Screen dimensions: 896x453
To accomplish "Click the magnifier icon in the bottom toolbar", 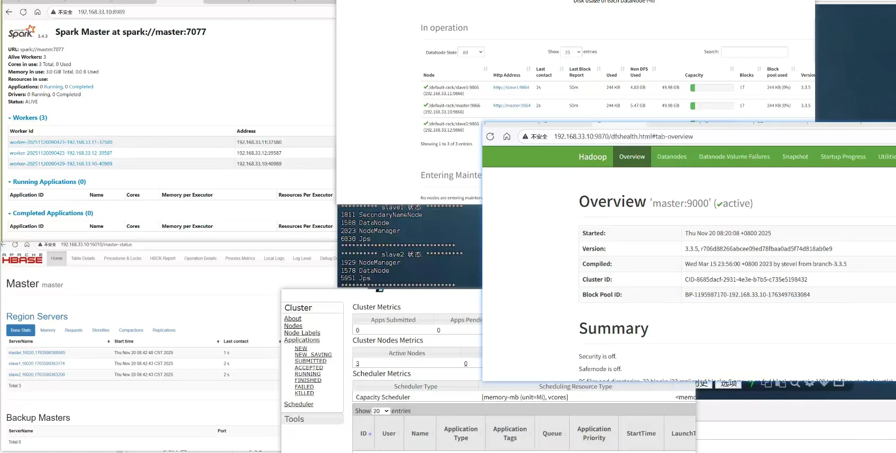I will [x=795, y=383].
